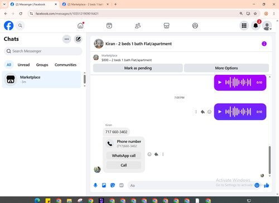Click the conversation scrollbar thumb
Image resolution: width=279 pixels, height=203 pixels.
tap(270, 160)
